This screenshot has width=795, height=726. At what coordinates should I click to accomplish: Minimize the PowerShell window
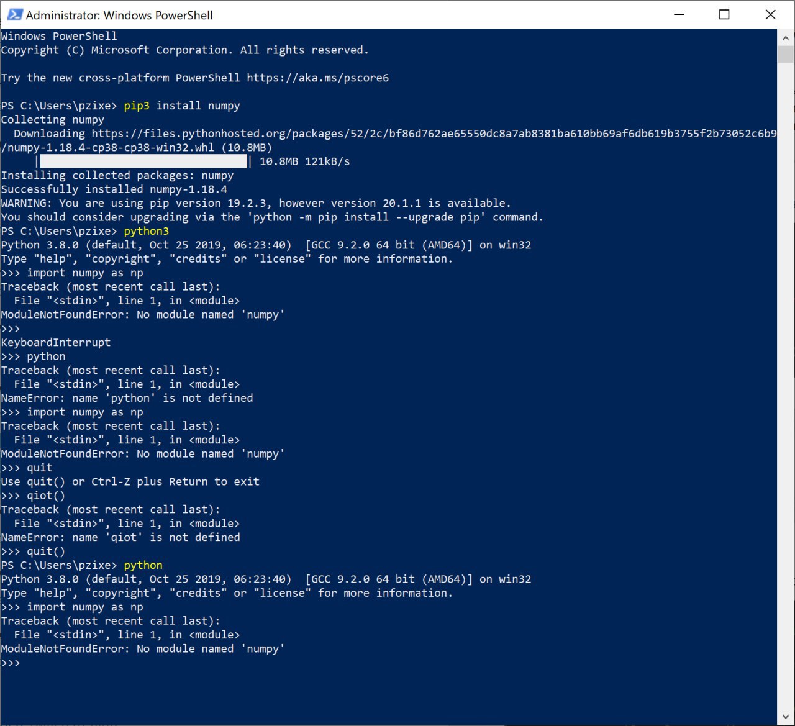(x=678, y=15)
